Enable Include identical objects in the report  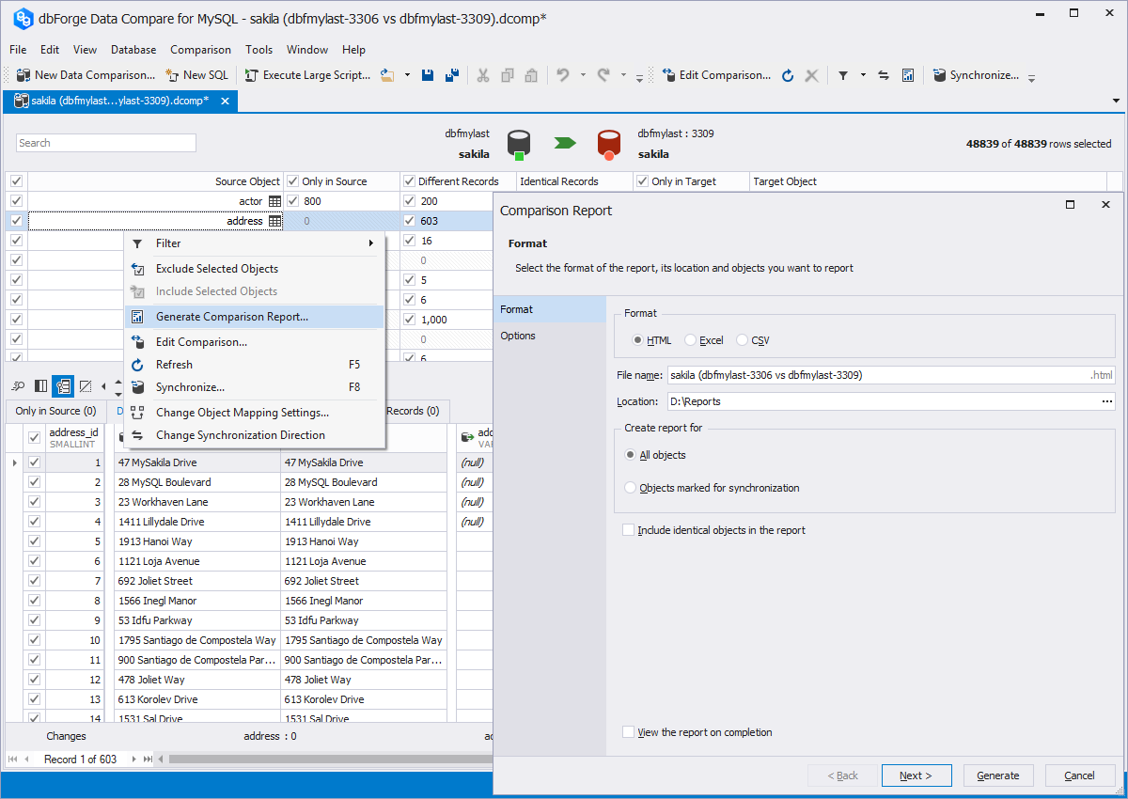click(629, 530)
